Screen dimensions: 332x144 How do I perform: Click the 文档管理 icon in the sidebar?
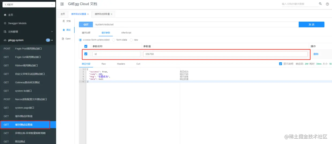pyautogui.click(x=5, y=32)
